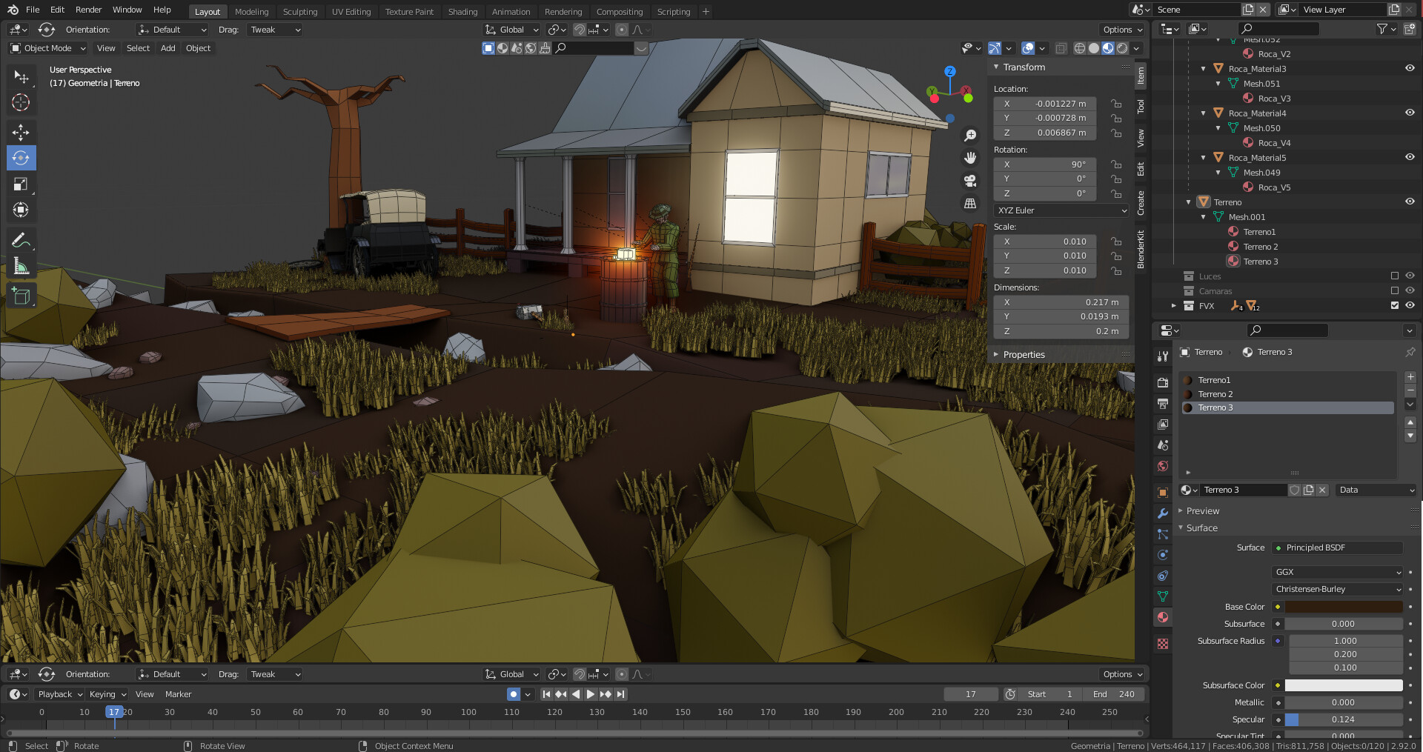Toggle camera view icon in viewport
Image resolution: width=1423 pixels, height=752 pixels.
[970, 180]
